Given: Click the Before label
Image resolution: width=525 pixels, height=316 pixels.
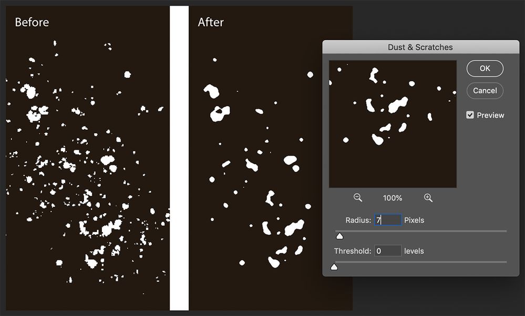Looking at the screenshot, I should point(32,22).
